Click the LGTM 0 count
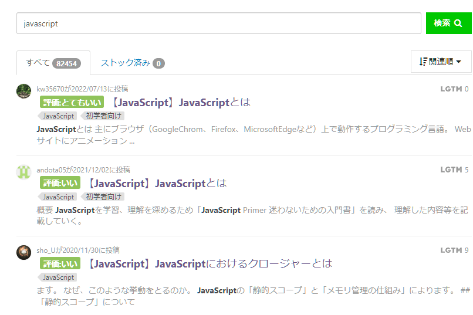Screen dimensions: 473x315 (454, 89)
